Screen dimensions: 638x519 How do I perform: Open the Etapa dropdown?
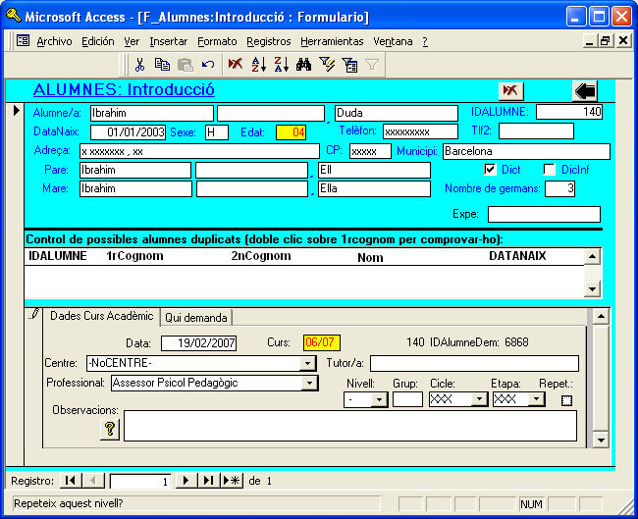pos(536,399)
